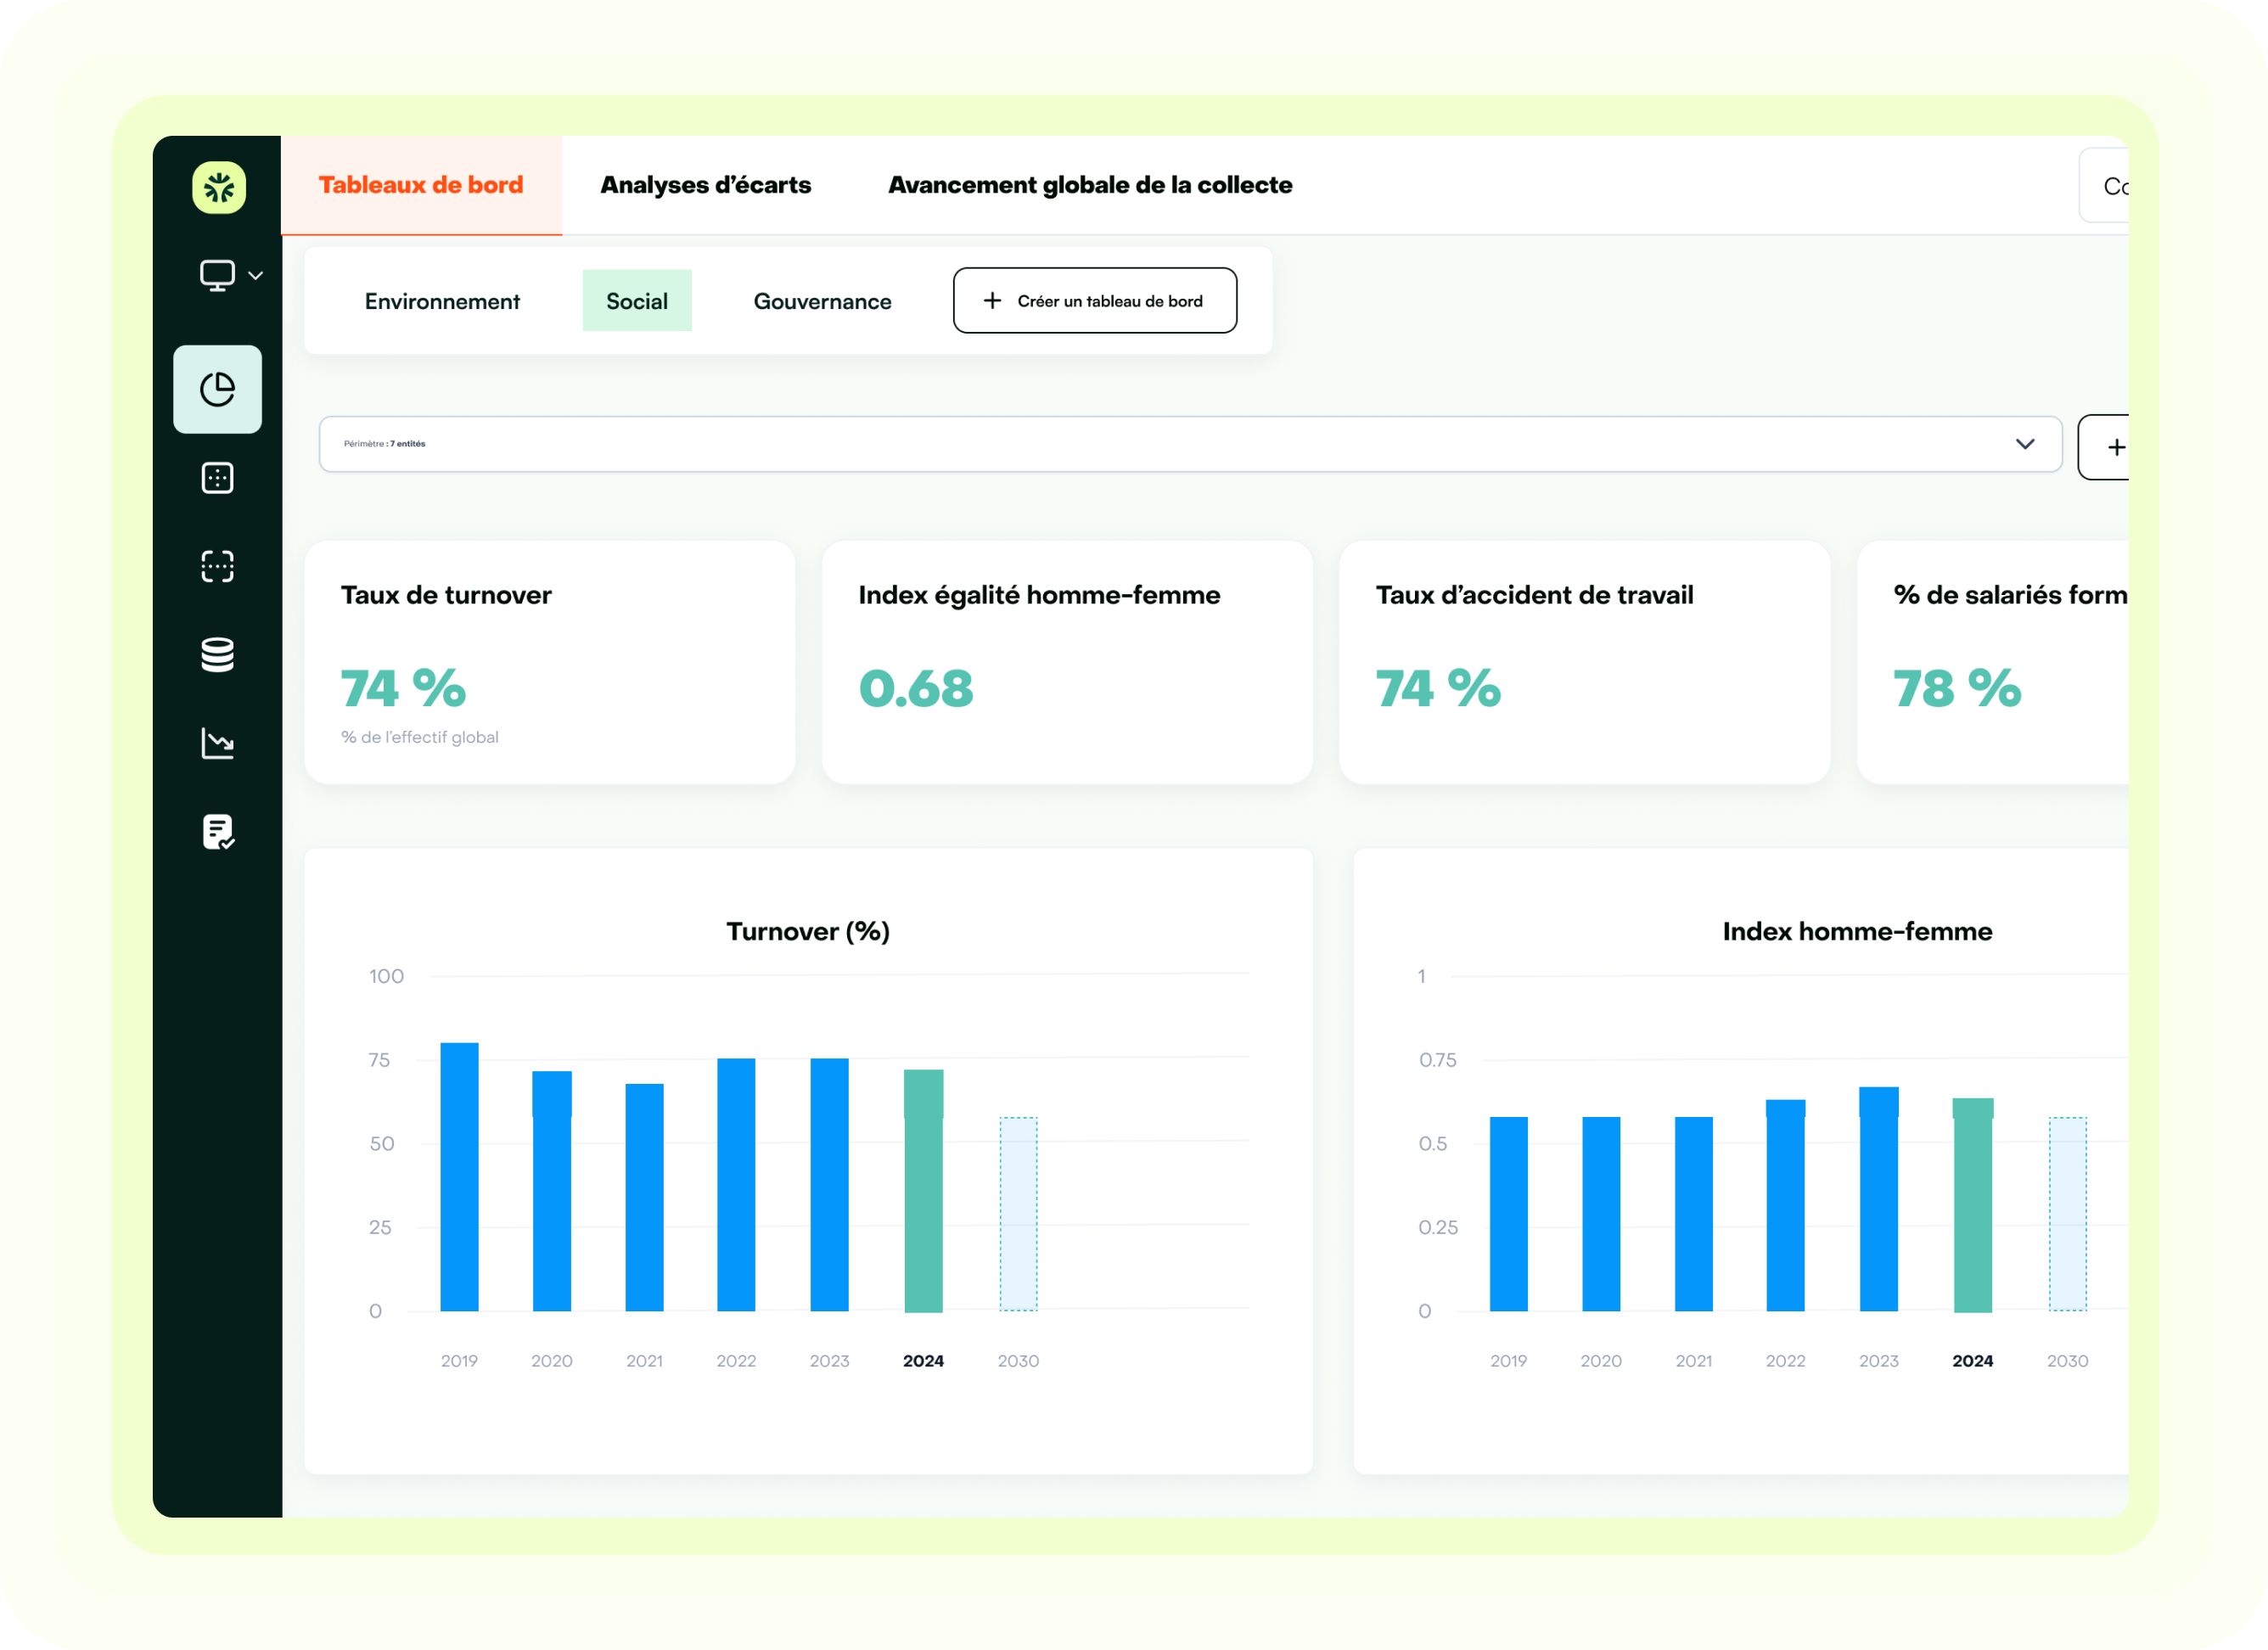Open the dotted grid square icon
Viewport: 2268px width, 1650px height.
click(217, 478)
